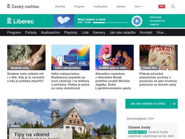Select Pořady in the station menu
Viewport: 185px width, 139px height.
pos(31,33)
